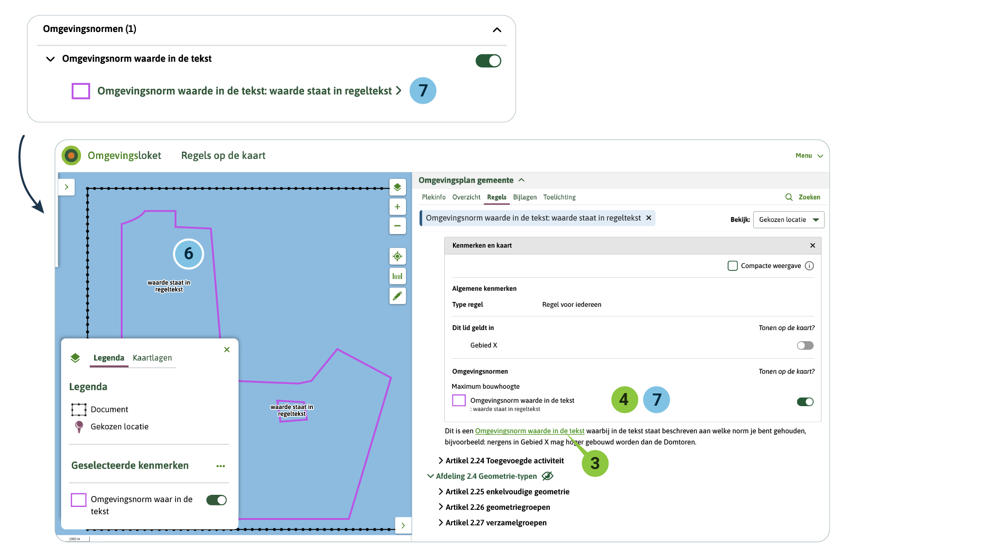Zoom out on the map
The height and width of the screenshot is (552, 989).
point(397,226)
